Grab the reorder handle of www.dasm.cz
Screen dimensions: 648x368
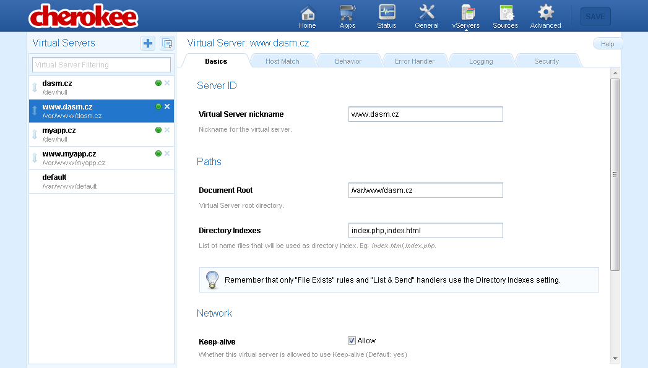[35, 111]
